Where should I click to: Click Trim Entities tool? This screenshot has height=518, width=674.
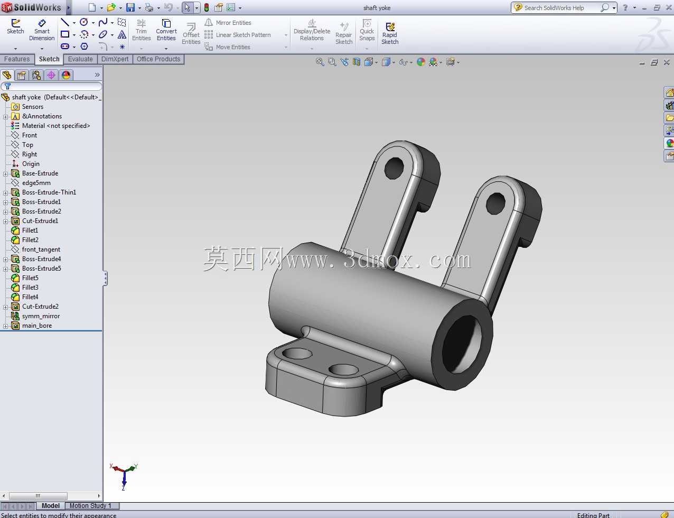[141, 30]
